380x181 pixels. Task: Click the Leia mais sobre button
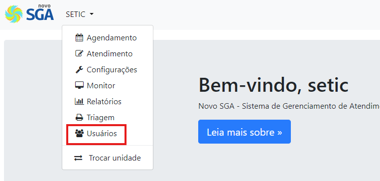pos(244,132)
